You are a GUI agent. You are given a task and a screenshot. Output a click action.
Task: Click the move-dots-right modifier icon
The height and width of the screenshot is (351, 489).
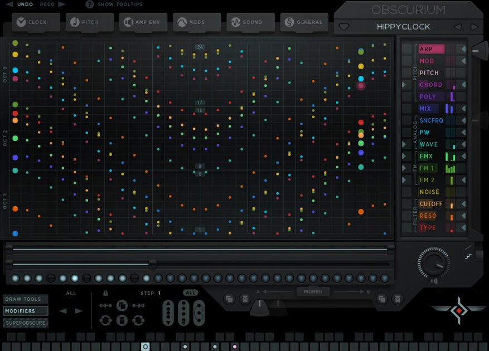tap(138, 305)
